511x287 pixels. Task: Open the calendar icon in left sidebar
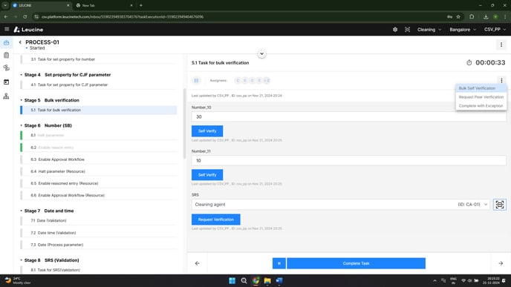6,82
